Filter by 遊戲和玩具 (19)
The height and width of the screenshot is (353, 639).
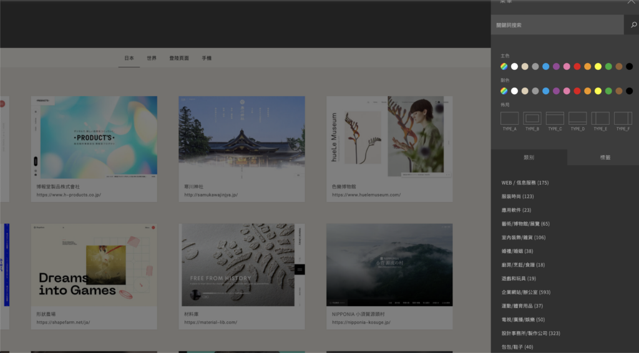[519, 279]
